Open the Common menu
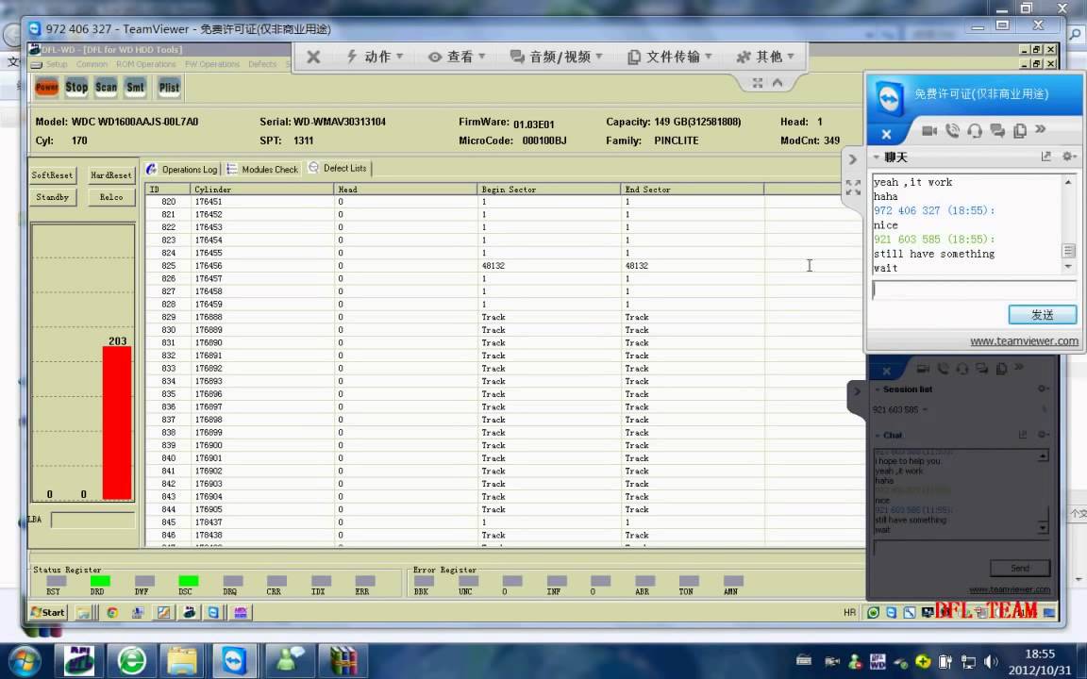Screen dimensions: 1087x679 [92, 64]
